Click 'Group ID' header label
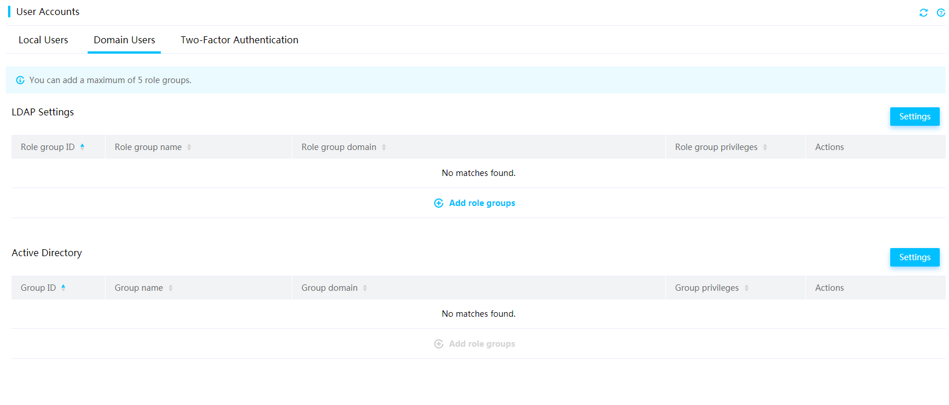The image size is (949, 405). tap(38, 288)
